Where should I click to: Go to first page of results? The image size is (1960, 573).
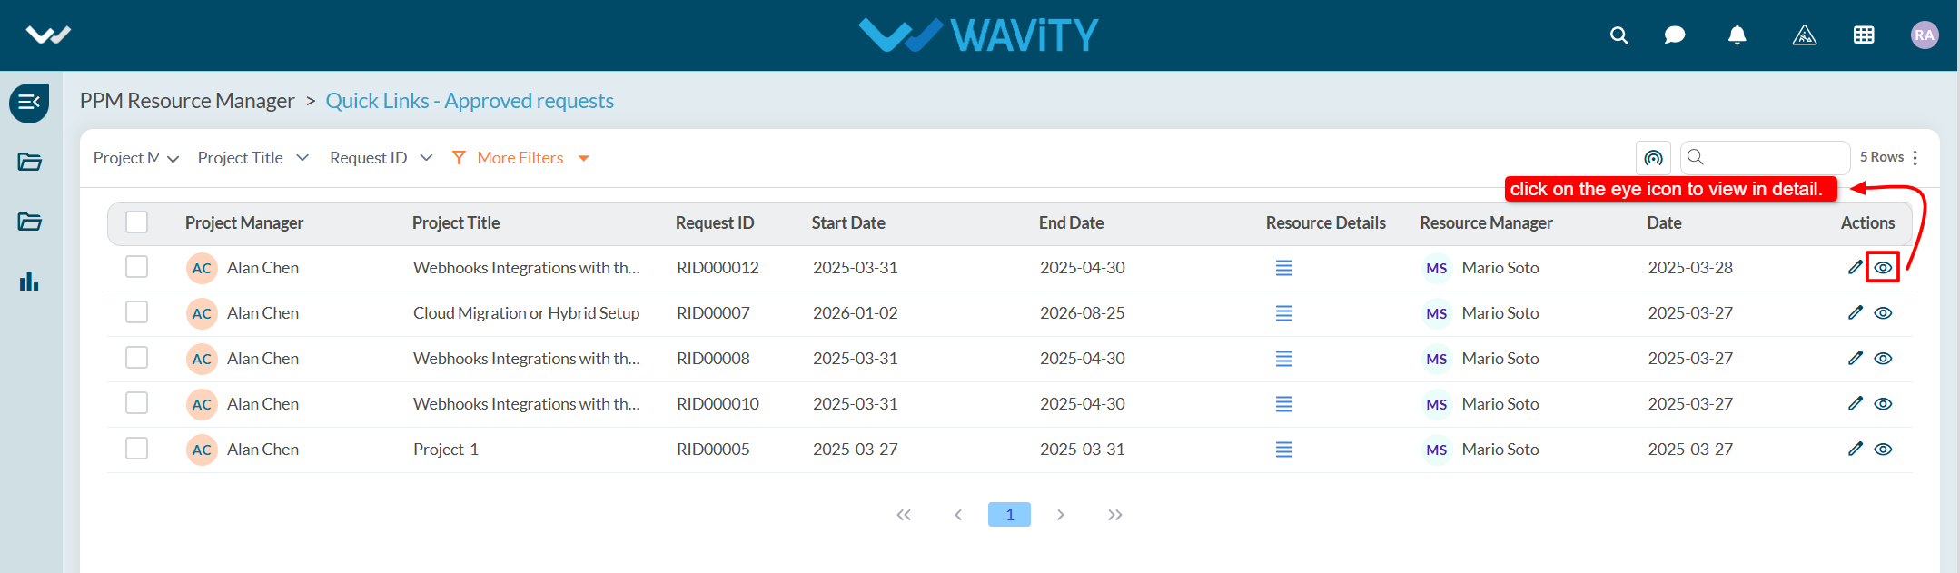tap(904, 515)
